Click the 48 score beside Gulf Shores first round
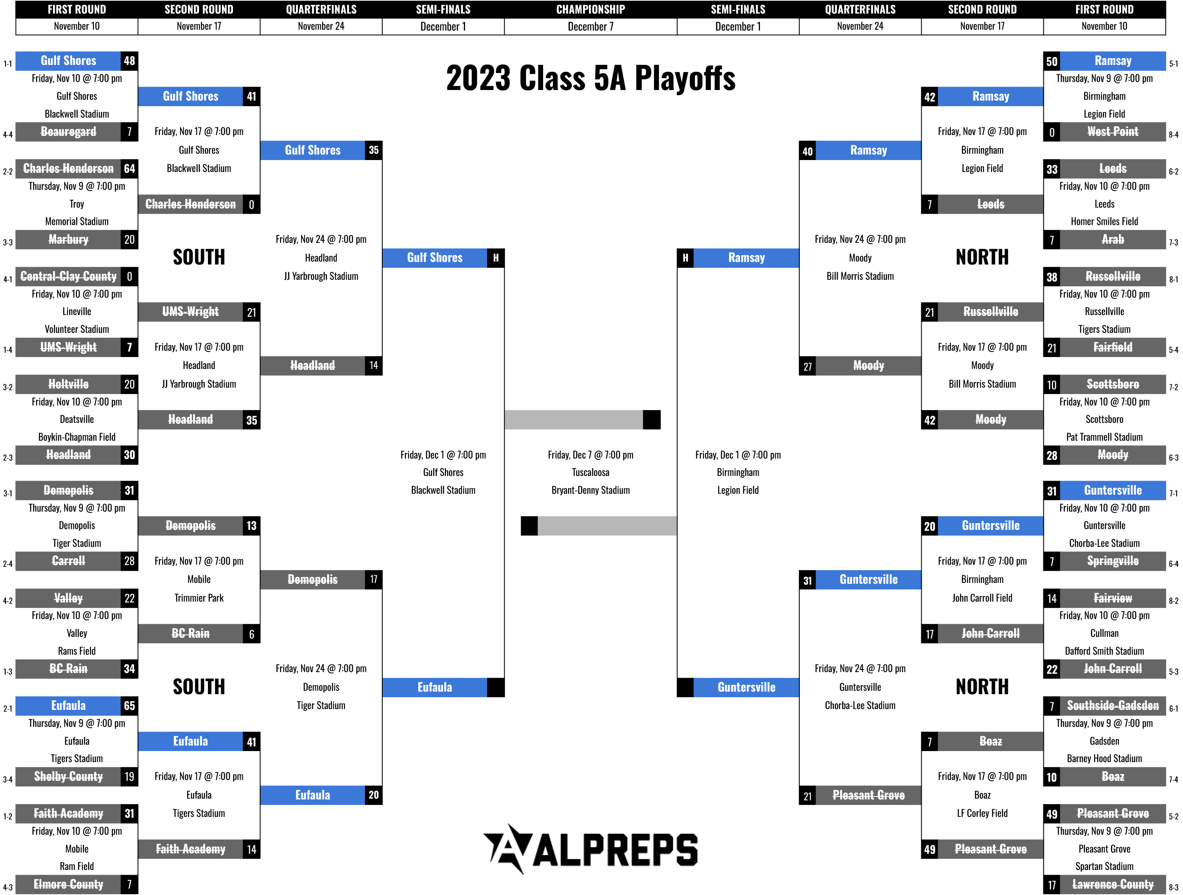Image resolution: width=1183 pixels, height=895 pixels. click(x=129, y=61)
